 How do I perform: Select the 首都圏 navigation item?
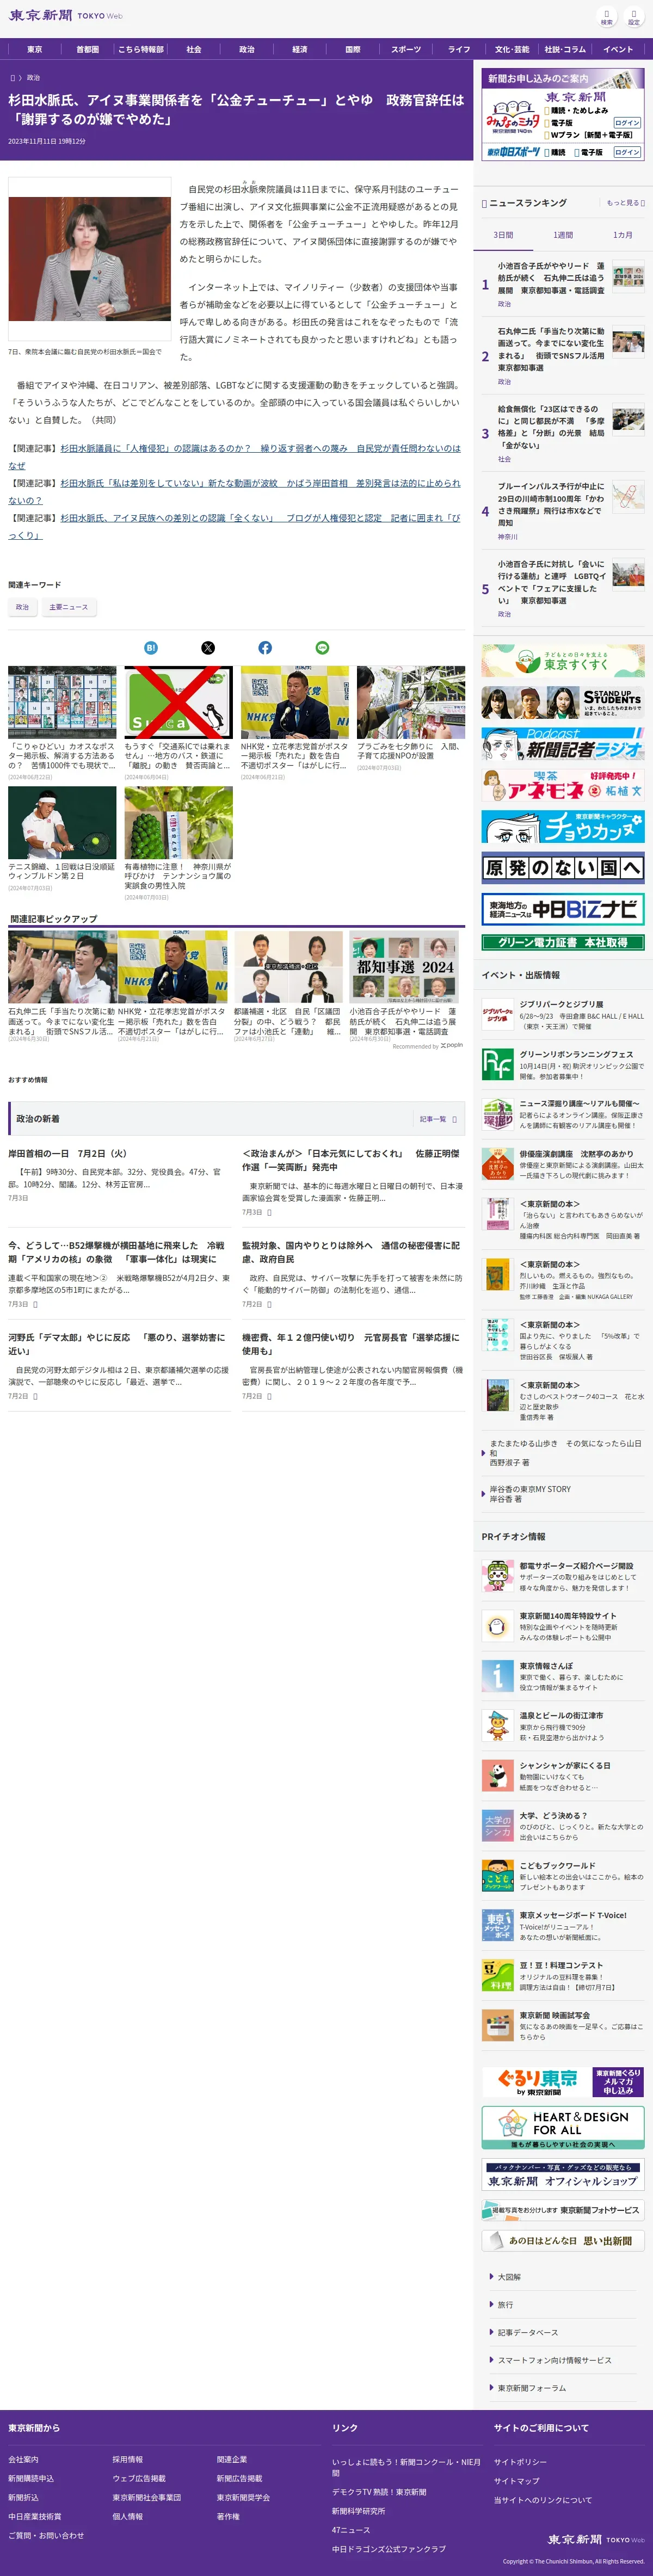tap(88, 49)
